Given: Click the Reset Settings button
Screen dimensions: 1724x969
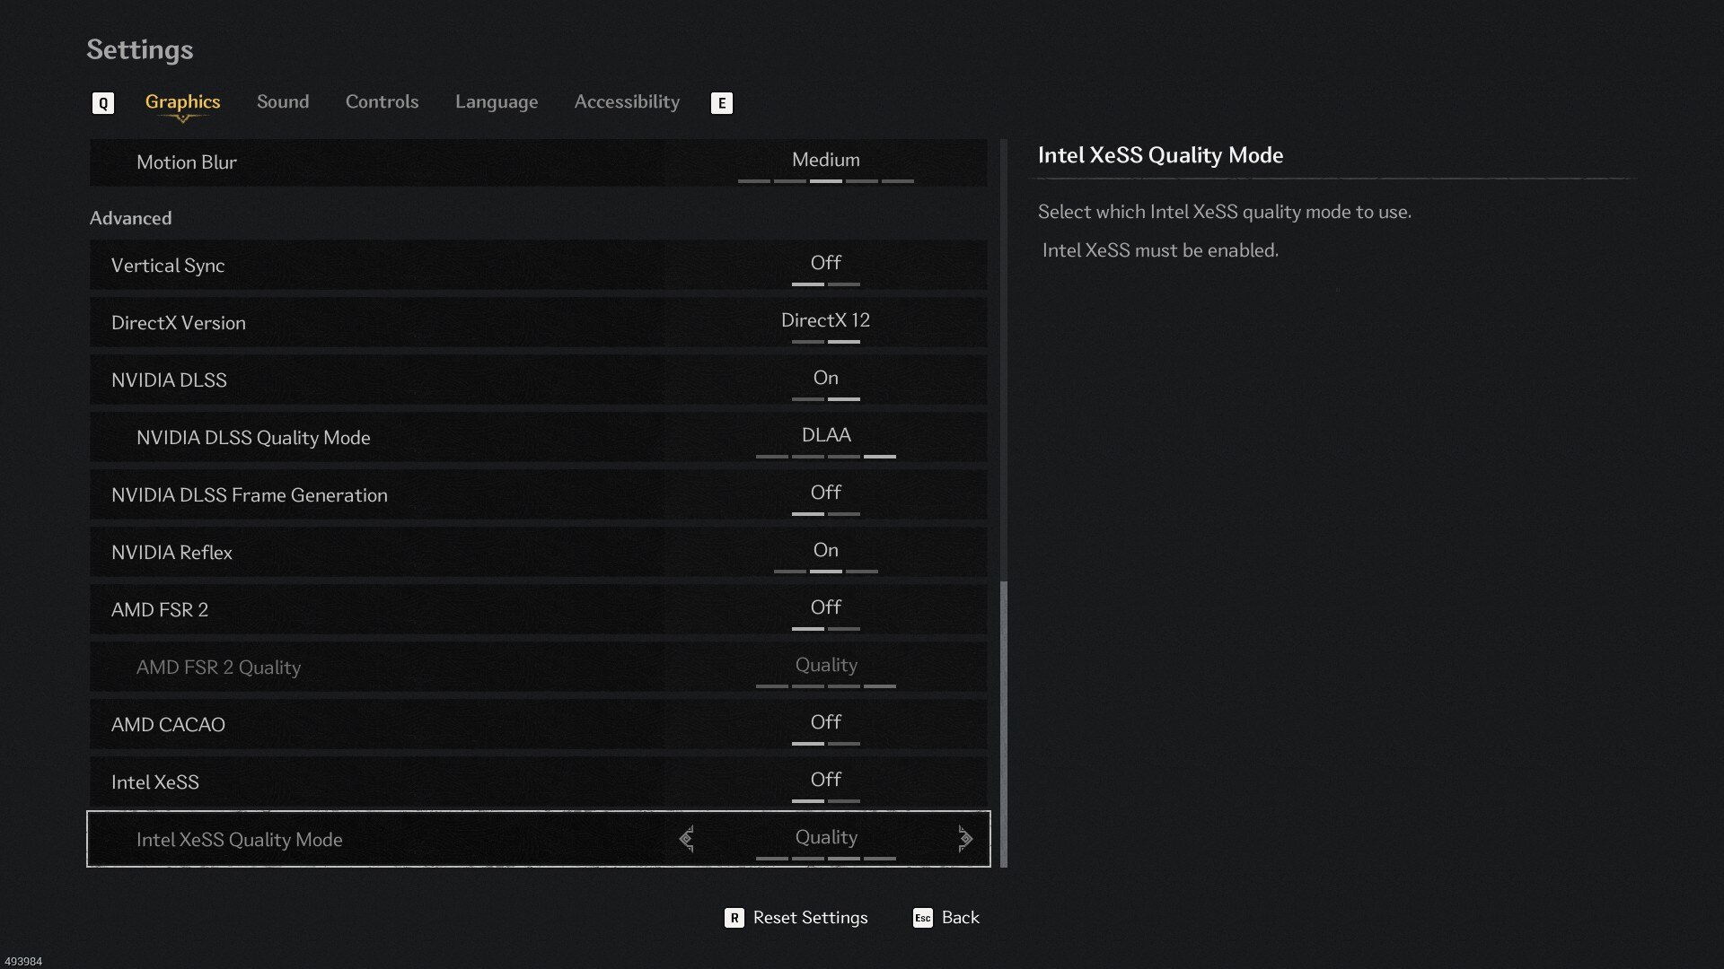Looking at the screenshot, I should (x=810, y=918).
